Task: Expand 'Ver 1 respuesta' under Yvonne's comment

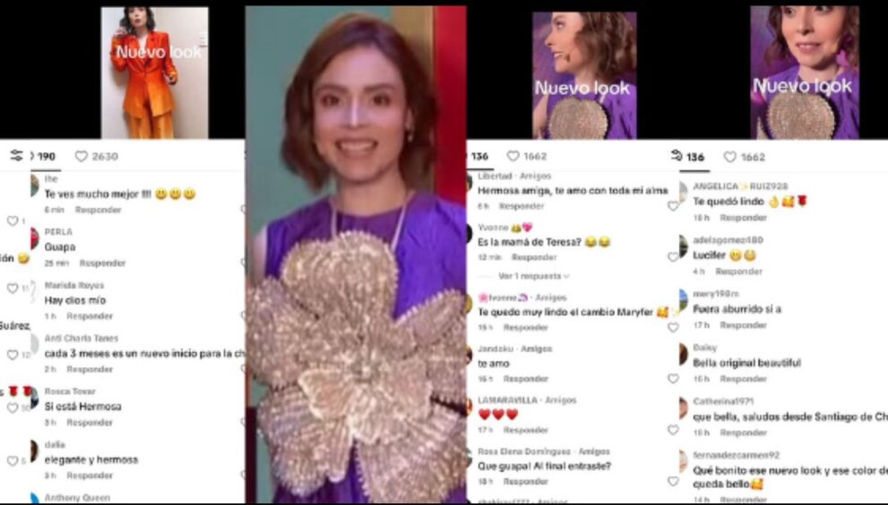Action: (x=533, y=277)
